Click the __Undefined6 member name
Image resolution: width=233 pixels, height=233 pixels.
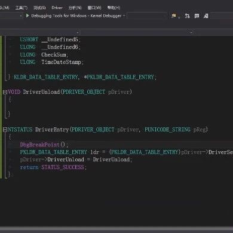pyautogui.click(x=60, y=47)
